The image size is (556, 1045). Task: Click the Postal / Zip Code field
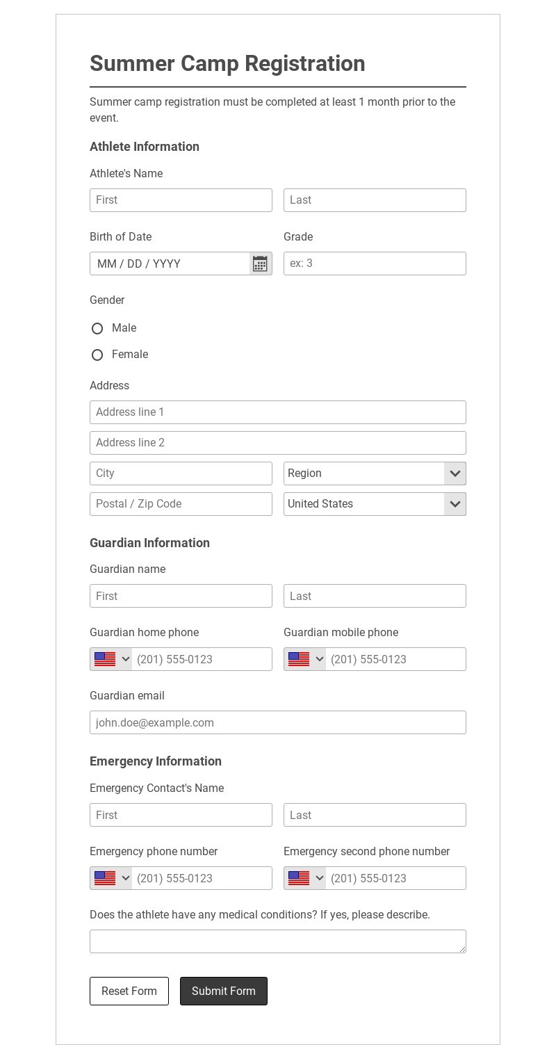(181, 504)
